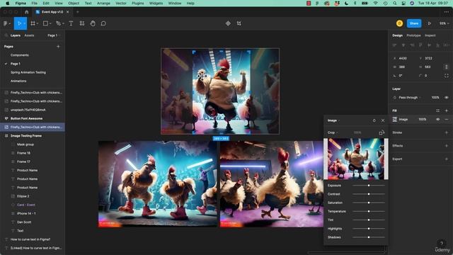
Task: Align top icon in Design panel
Action: tap(420, 45)
